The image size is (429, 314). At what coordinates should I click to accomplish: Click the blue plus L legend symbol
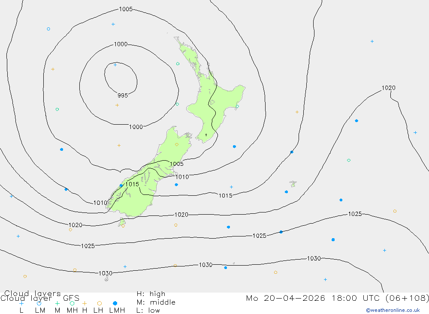pos(21,303)
